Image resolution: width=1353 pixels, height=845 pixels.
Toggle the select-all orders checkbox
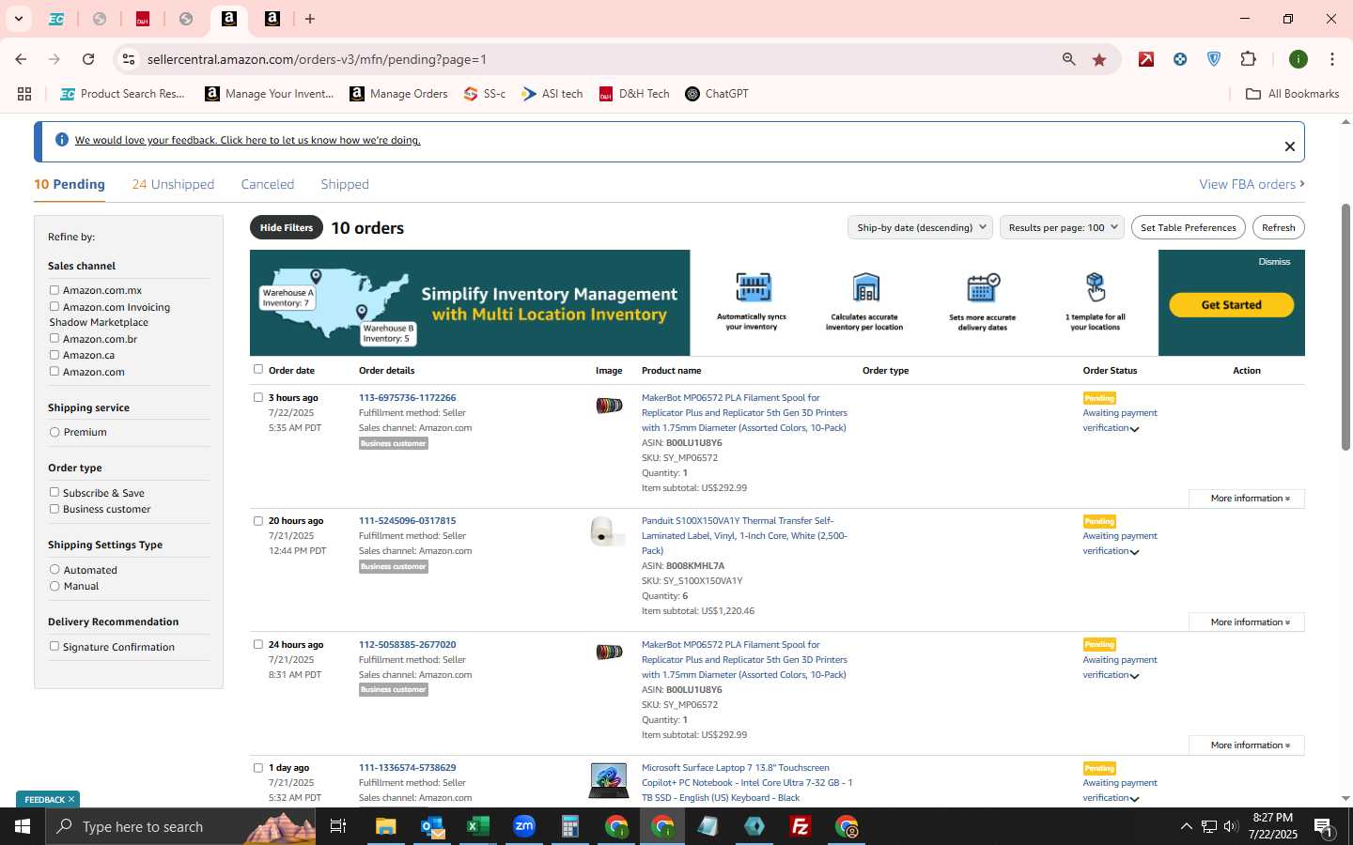coord(258,369)
